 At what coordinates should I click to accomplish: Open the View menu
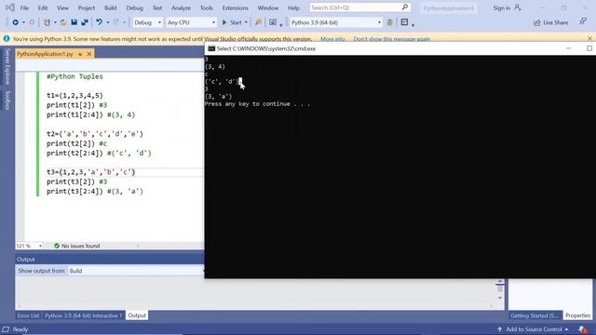62,8
